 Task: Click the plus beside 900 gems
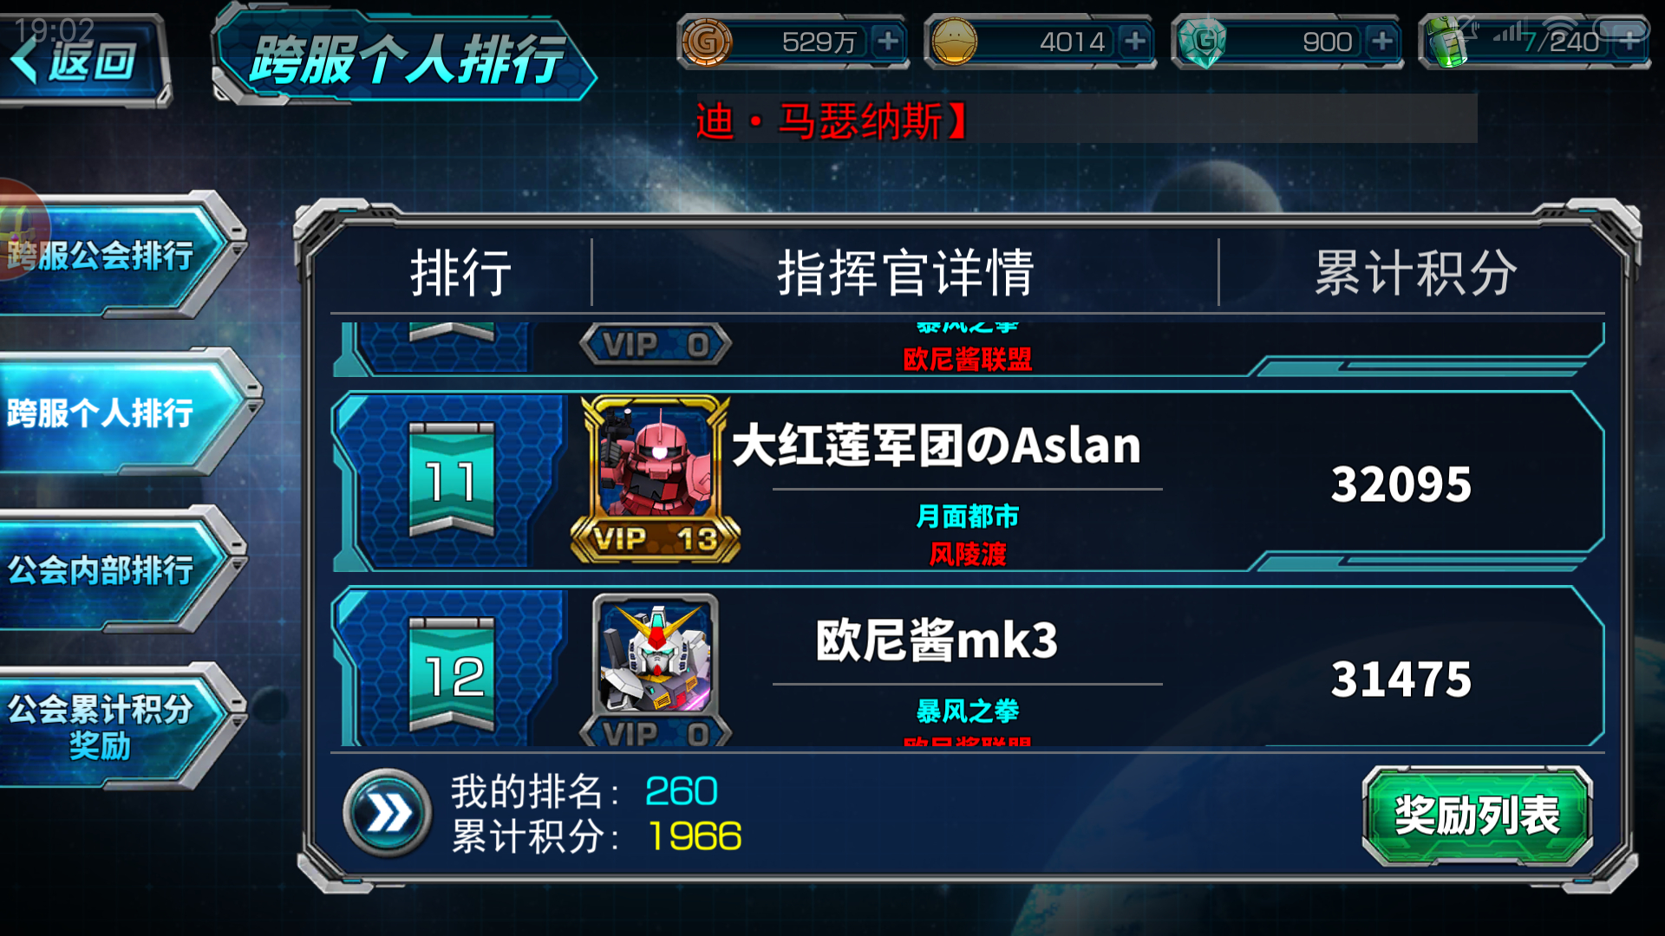point(1382,41)
